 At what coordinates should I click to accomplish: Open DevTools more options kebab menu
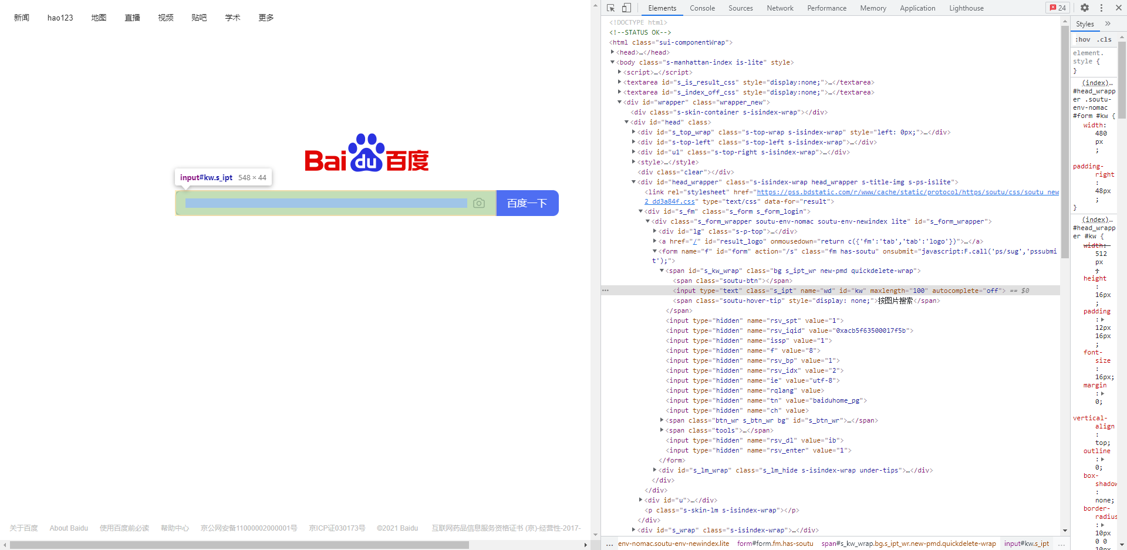click(1101, 8)
